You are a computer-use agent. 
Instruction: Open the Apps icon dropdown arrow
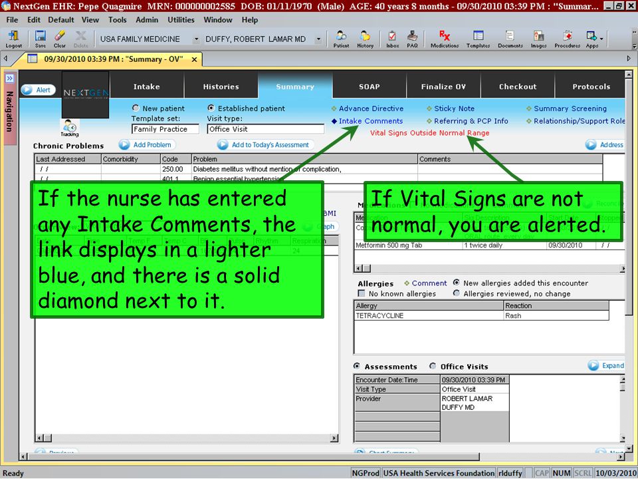[601, 39]
